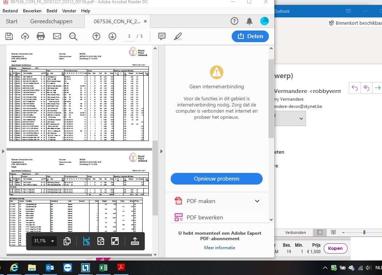Image resolution: width=382 pixels, height=275 pixels.
Task: Open Outlook from the taskbar
Action: coord(50,268)
